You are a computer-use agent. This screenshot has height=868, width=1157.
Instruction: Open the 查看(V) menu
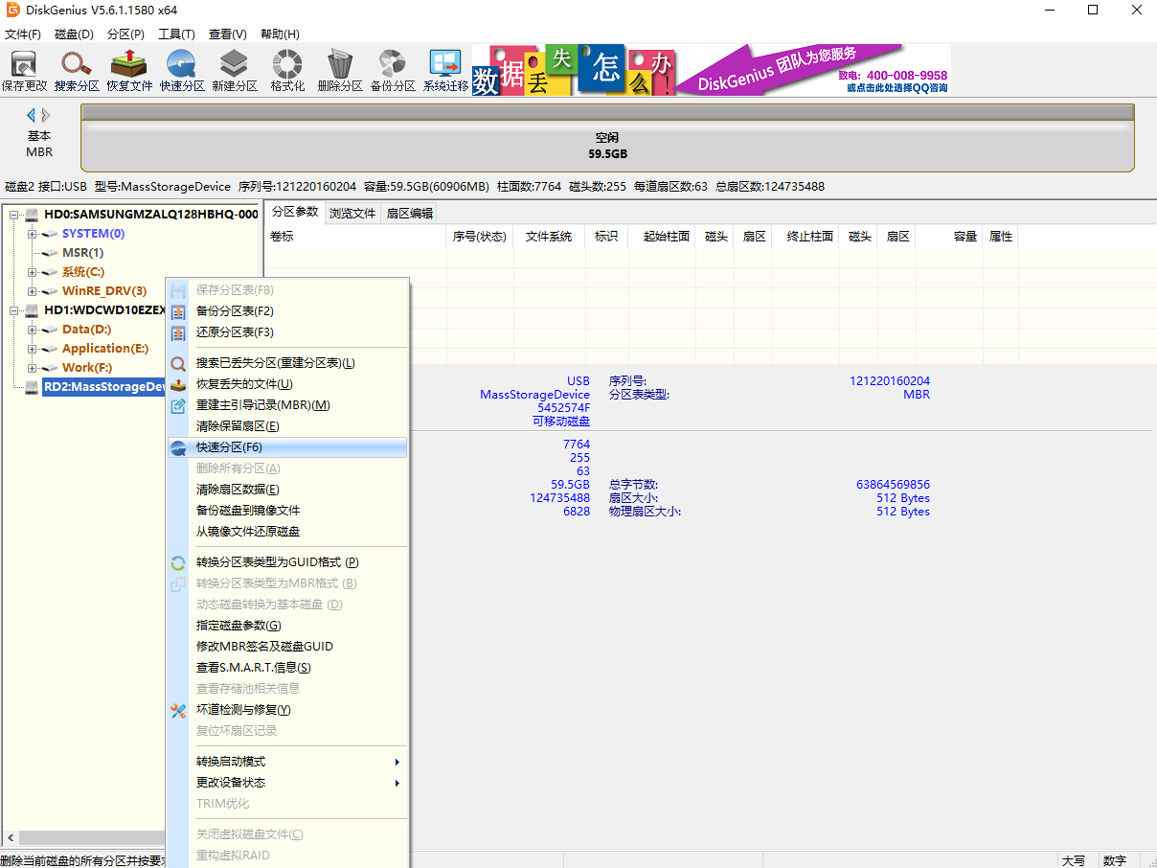pos(227,34)
